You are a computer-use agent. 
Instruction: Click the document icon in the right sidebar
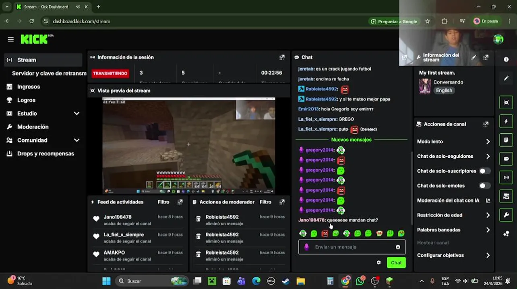pyautogui.click(x=506, y=140)
